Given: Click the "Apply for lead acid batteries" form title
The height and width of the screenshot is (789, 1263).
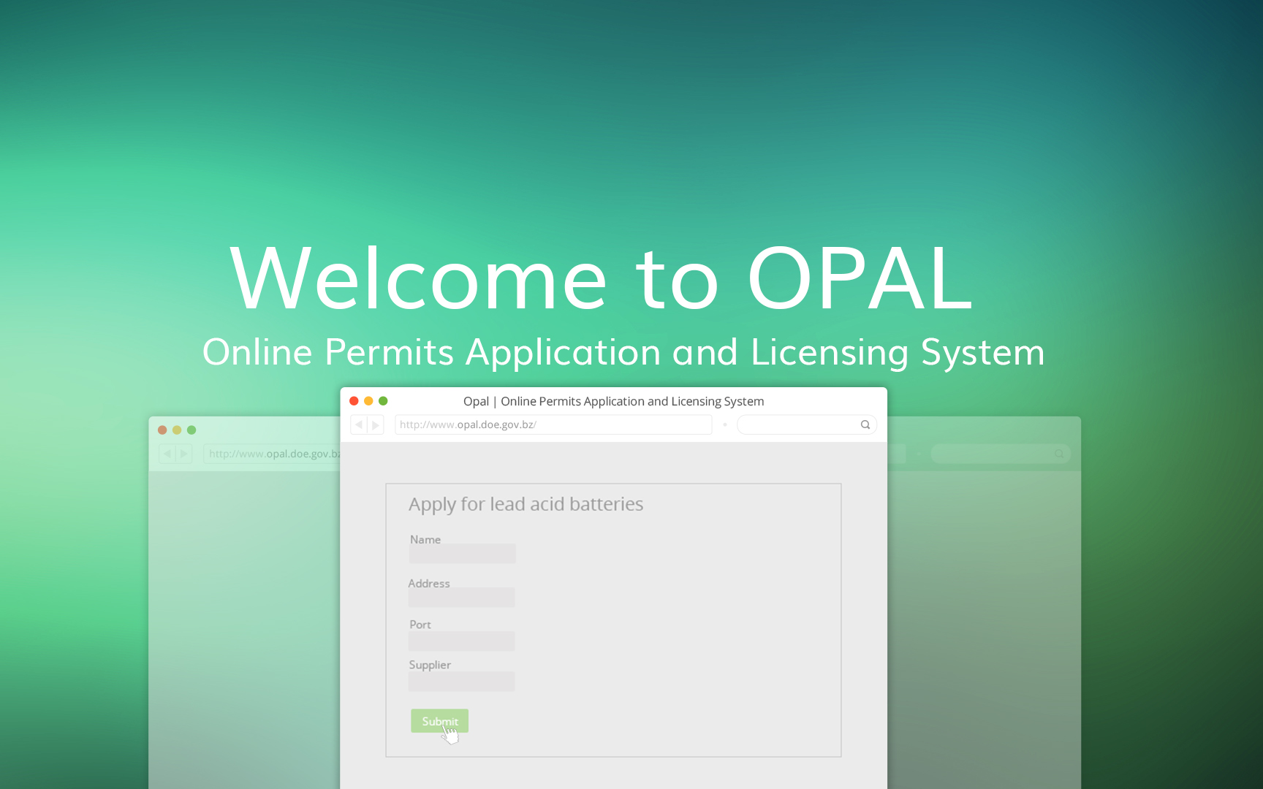Looking at the screenshot, I should click(x=526, y=504).
